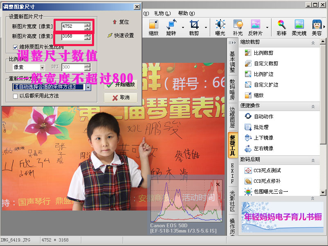Image resolution: width=328 pixels, height=246 pixels.
Task: Click the 取消 cancel button
Action: [121, 98]
